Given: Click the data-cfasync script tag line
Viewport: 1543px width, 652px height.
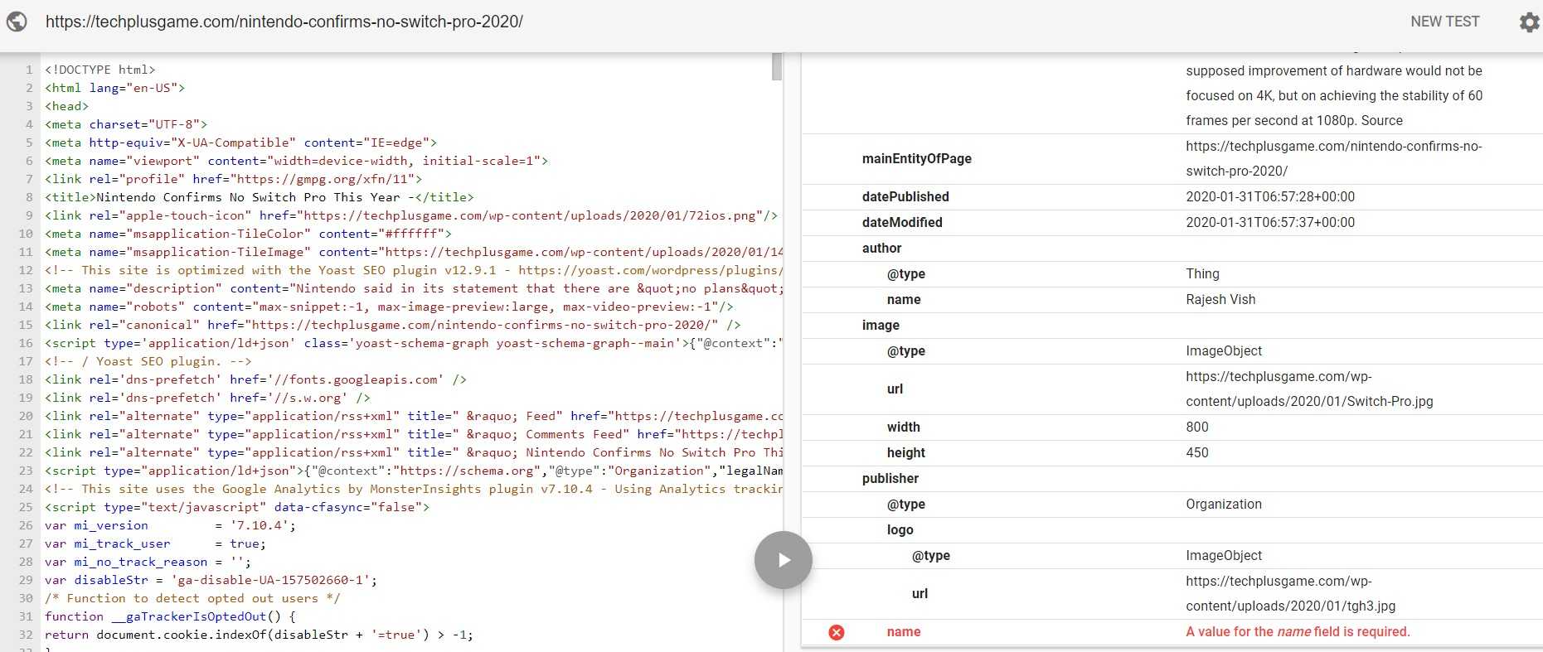Looking at the screenshot, I should click(x=237, y=507).
